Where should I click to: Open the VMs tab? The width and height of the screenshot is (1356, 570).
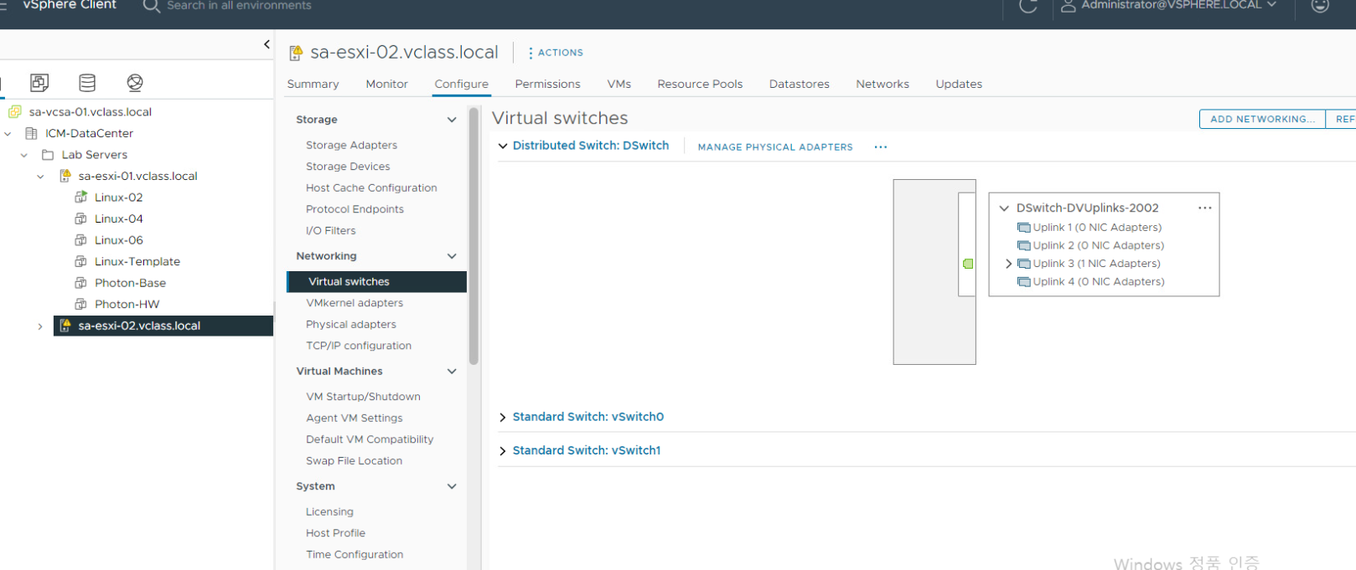point(619,84)
